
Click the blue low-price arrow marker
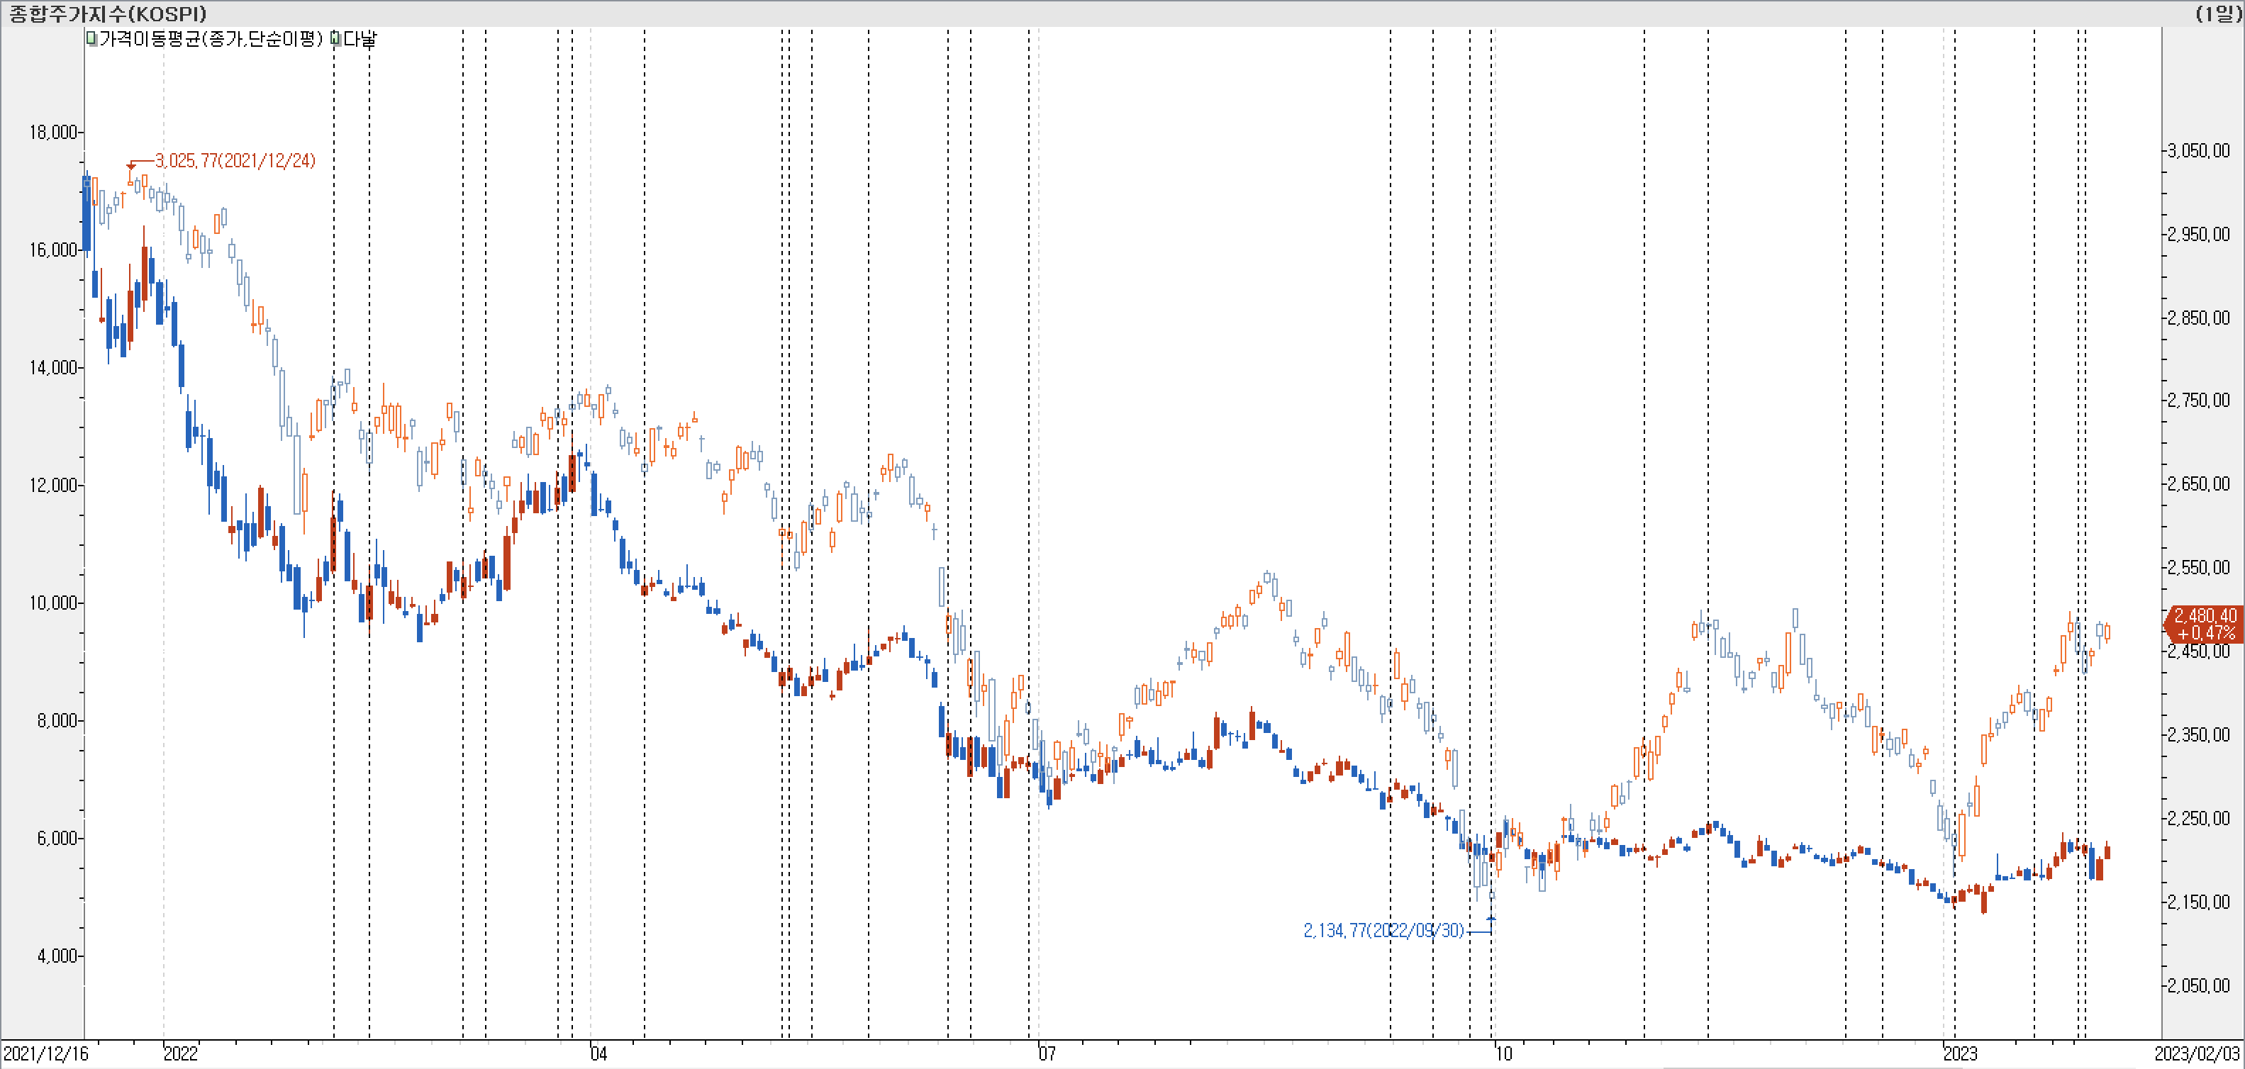click(x=1491, y=918)
